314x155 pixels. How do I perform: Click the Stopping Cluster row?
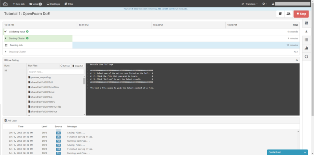[151, 52]
